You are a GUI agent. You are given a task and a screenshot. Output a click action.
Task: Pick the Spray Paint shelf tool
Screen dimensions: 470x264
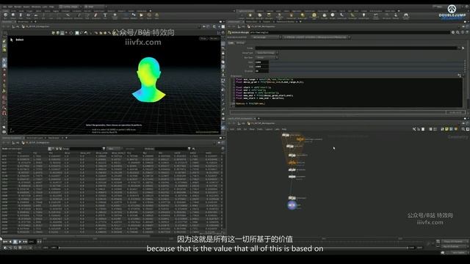(96, 15)
